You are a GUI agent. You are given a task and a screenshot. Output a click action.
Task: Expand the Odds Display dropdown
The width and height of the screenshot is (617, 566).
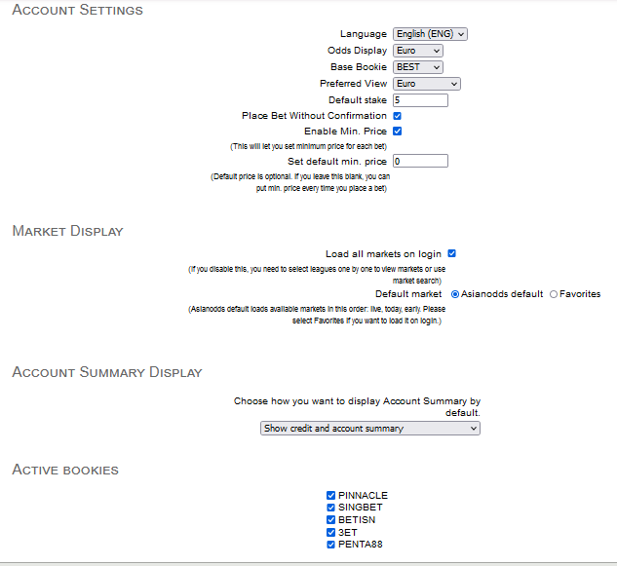(x=417, y=51)
